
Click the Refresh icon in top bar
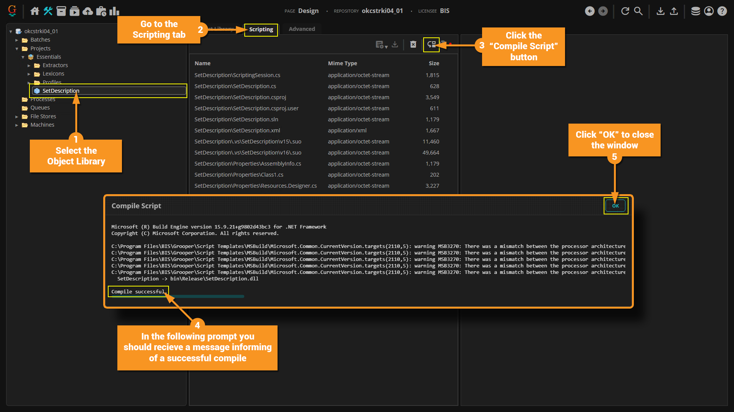(x=625, y=11)
